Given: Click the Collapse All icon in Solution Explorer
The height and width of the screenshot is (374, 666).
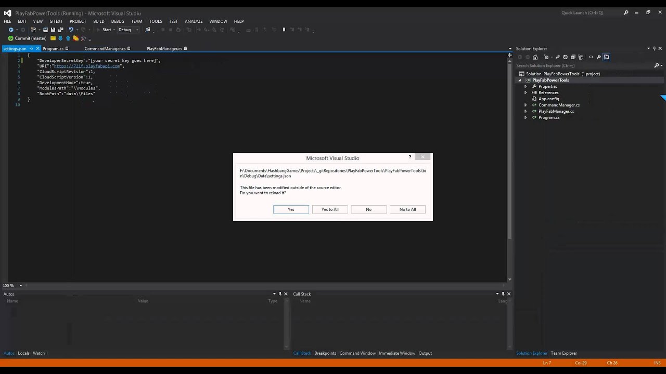Looking at the screenshot, I should coord(573,57).
